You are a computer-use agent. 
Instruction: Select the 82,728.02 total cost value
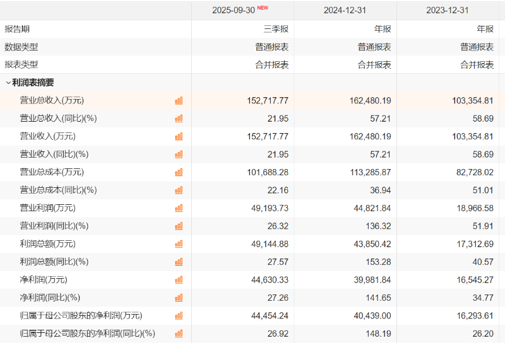[x=475, y=173]
